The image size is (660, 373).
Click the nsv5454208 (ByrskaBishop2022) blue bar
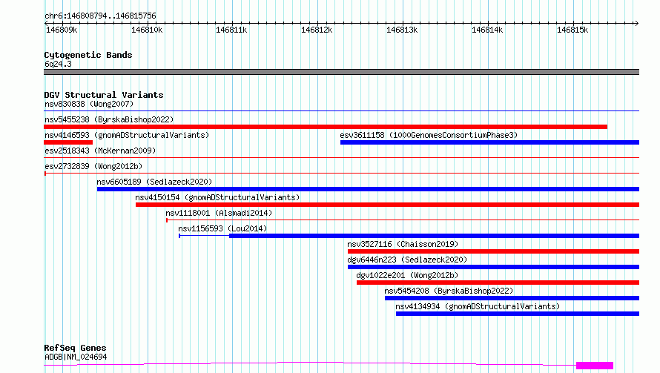[x=512, y=298]
